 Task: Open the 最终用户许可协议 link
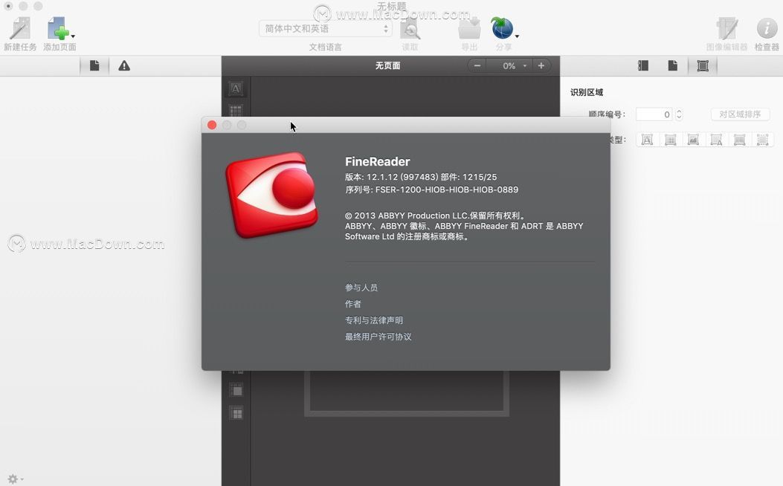pos(378,337)
